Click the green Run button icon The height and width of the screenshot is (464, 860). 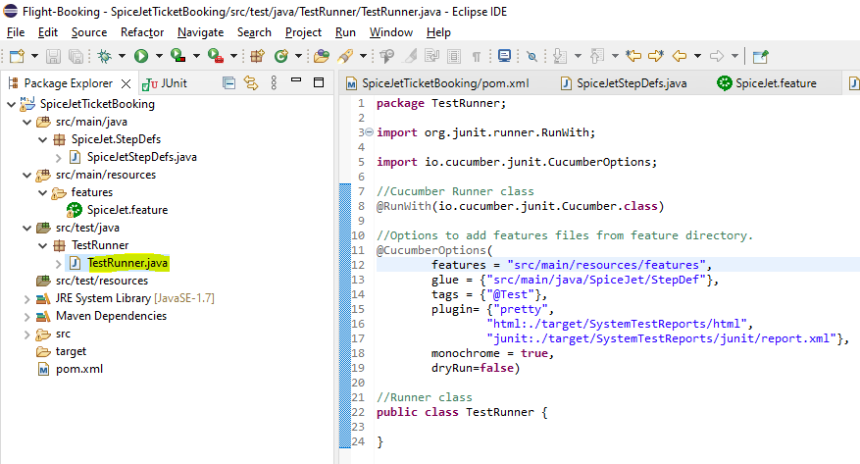pos(141,56)
